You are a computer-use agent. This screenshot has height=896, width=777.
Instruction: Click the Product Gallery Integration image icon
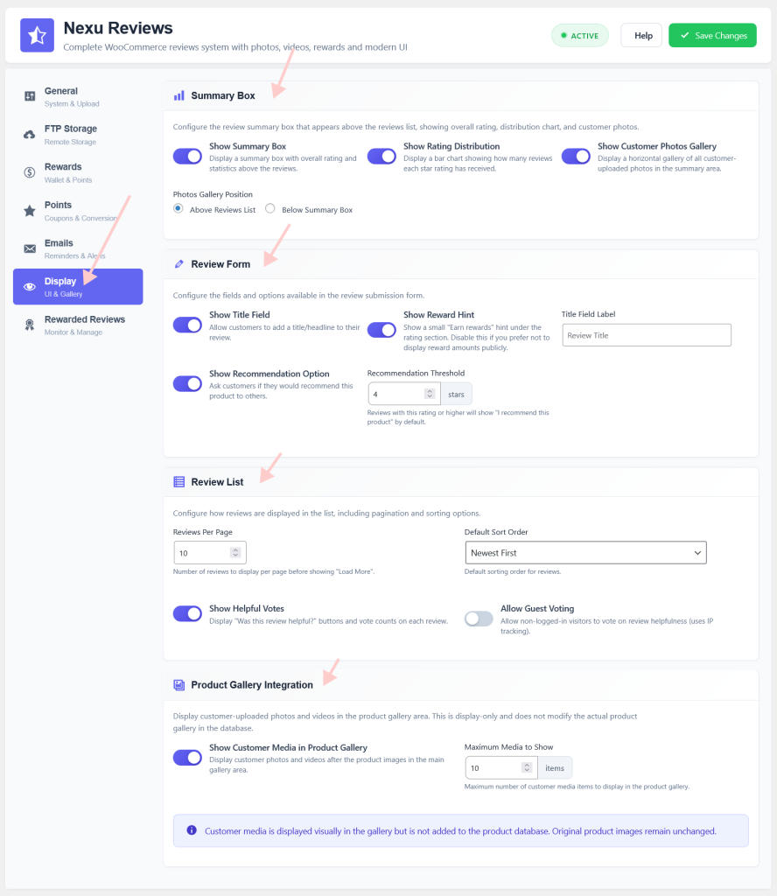179,684
